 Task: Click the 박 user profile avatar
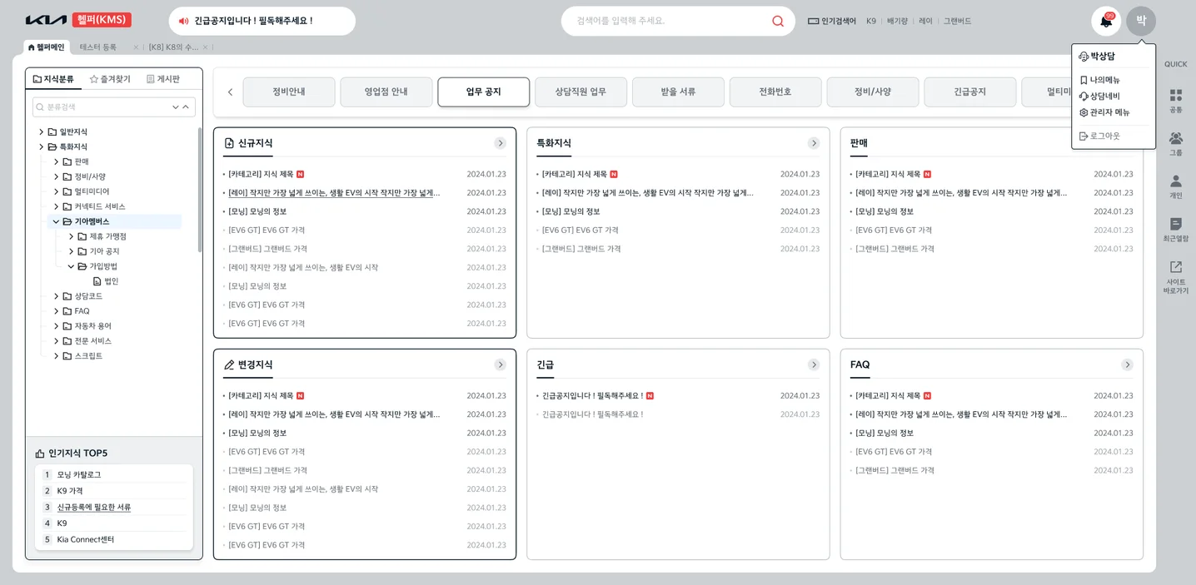(x=1141, y=21)
